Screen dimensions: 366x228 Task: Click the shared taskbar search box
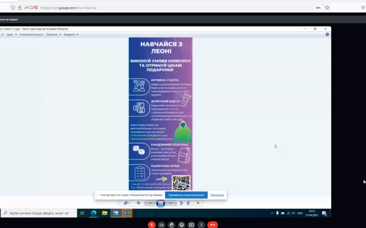[39, 213]
